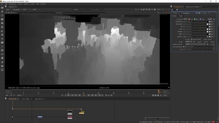Viewport: 219px width, 123px height.
Task: Click the blackpoint color swatch
Action: 208,22
